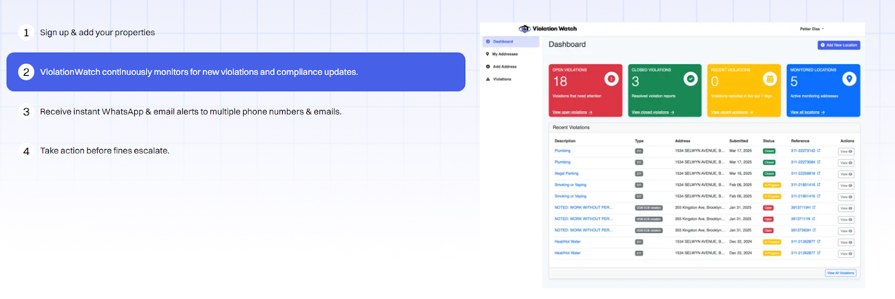895x299 pixels.
Task: Click the number 5 on Monitored Locations card
Action: 794,82
